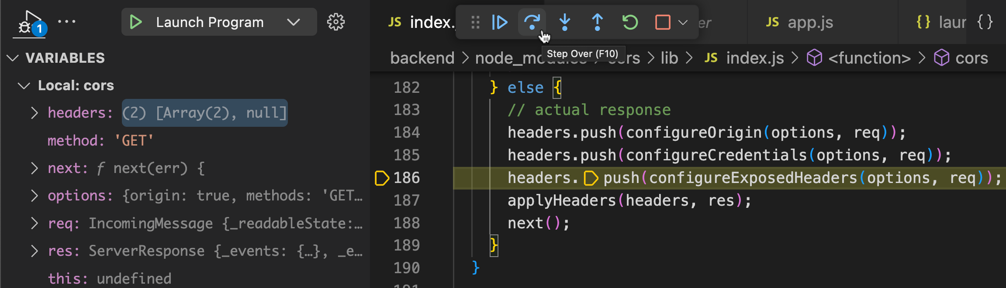Select the method: 'GET' variable row

(185, 140)
